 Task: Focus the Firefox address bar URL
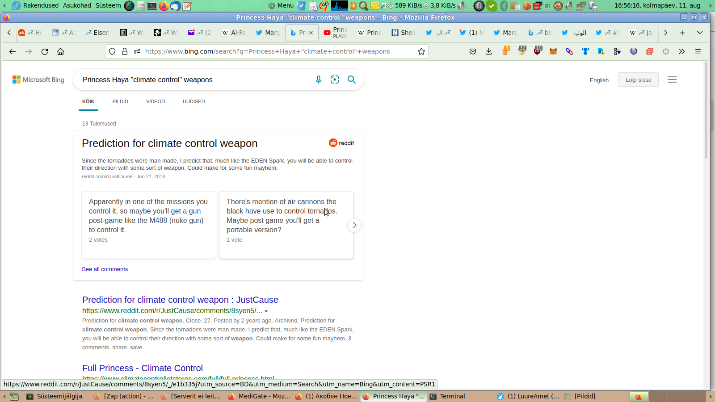267,51
